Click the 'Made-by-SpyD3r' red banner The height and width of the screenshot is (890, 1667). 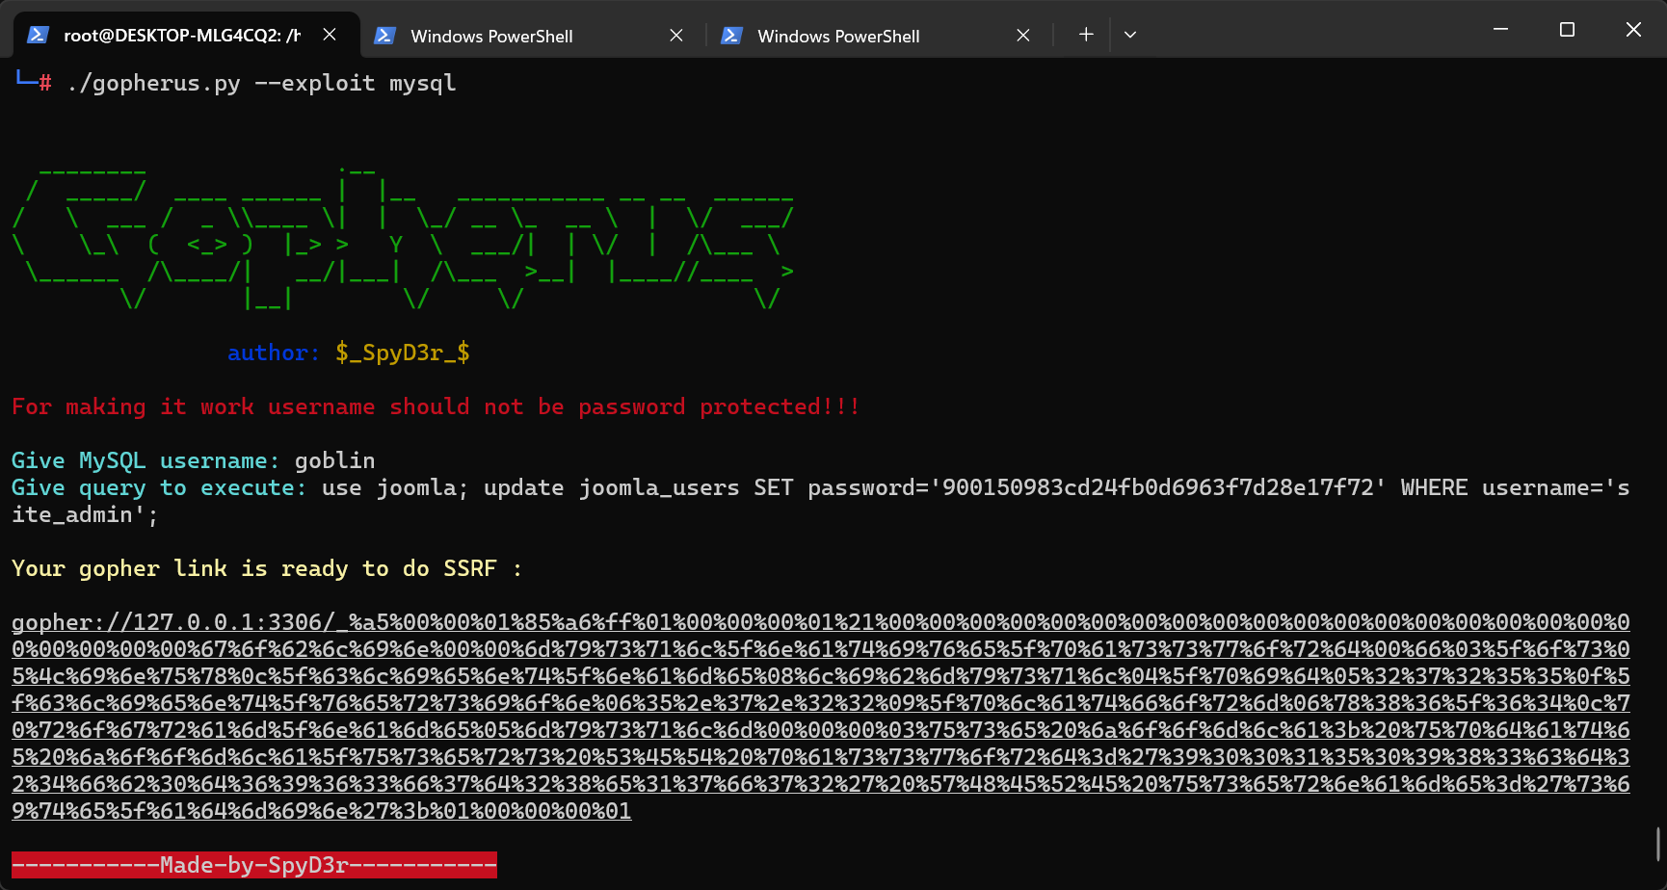[254, 865]
